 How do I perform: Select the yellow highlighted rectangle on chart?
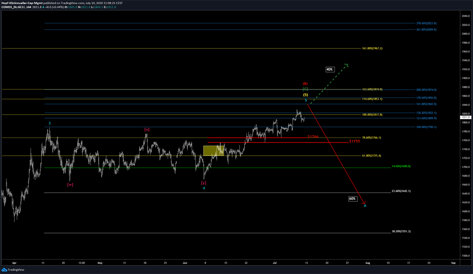pos(213,150)
